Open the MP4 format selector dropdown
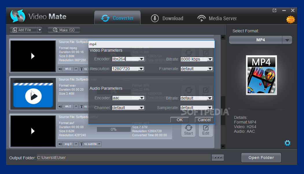Image resolution: width=304 pixels, height=174 pixels. pos(287,40)
